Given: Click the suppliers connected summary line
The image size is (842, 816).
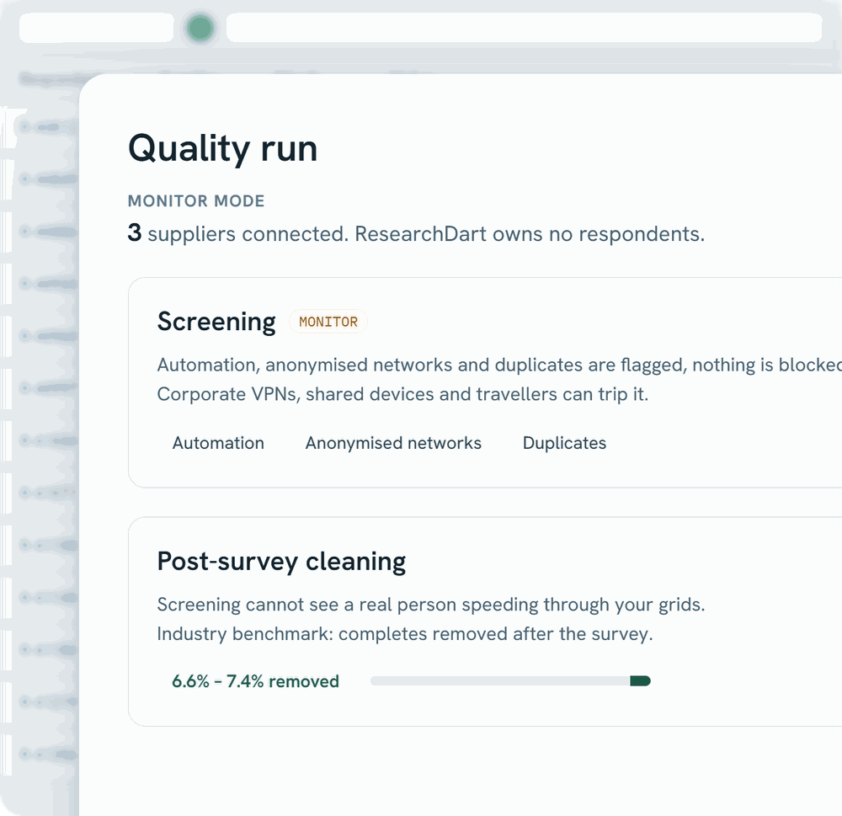Looking at the screenshot, I should 416,233.
